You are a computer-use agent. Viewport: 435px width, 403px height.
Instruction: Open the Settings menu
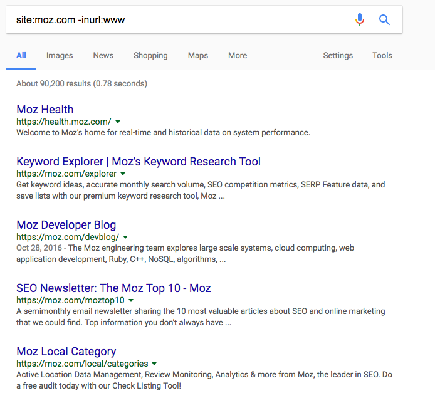(338, 56)
